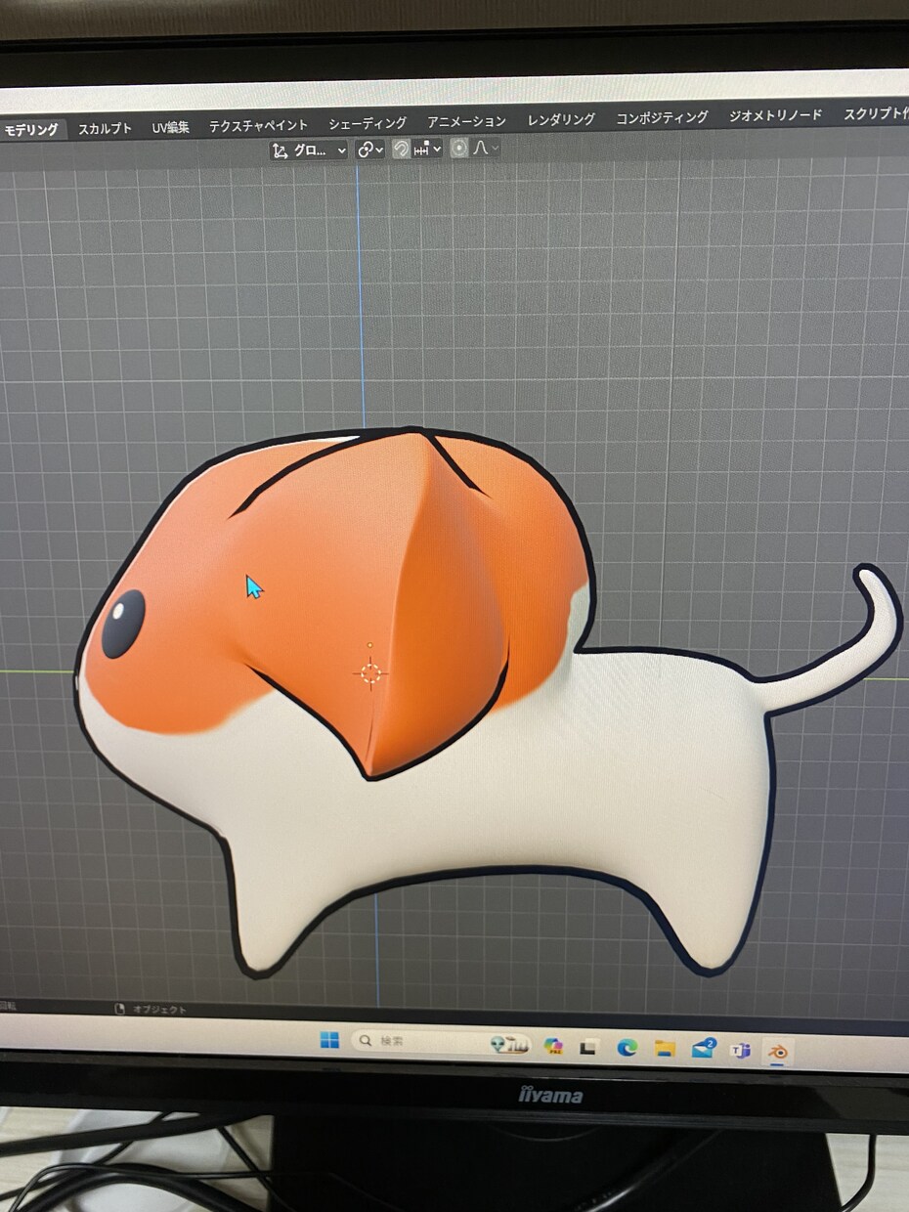Click the taskbar 検索 search box
This screenshot has width=909, height=1212.
pos(442,1042)
